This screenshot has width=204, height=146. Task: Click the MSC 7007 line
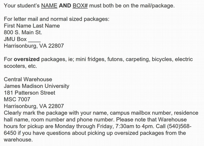tap(17, 99)
